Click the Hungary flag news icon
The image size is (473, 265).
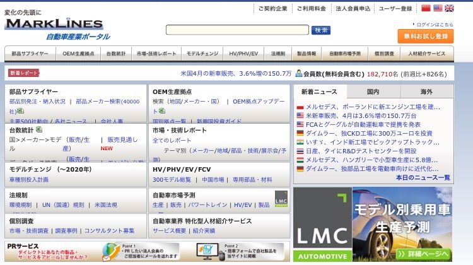click(x=300, y=160)
